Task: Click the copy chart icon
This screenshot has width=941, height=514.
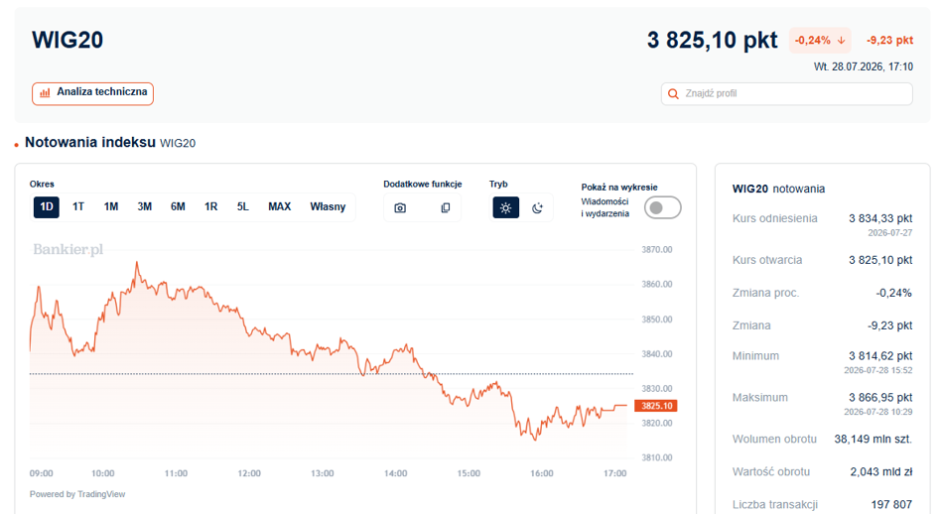Action: click(446, 208)
